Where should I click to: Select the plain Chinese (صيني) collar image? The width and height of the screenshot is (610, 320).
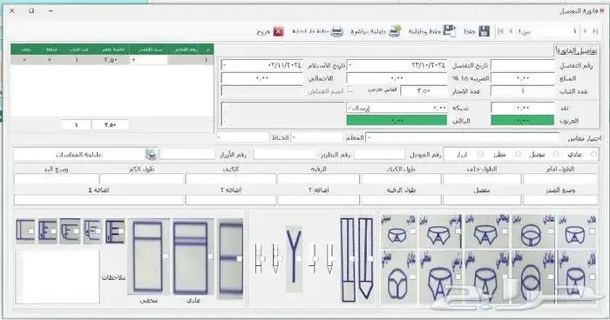pos(398,232)
